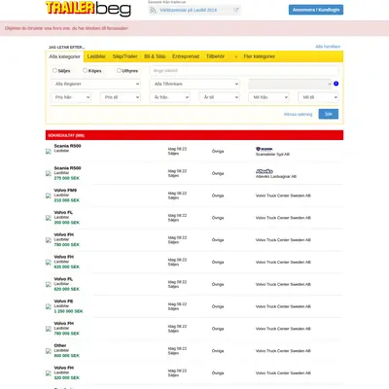This screenshot has height=389, width=389.
Task: Open the Pris från dropdown
Action: click(x=71, y=97)
